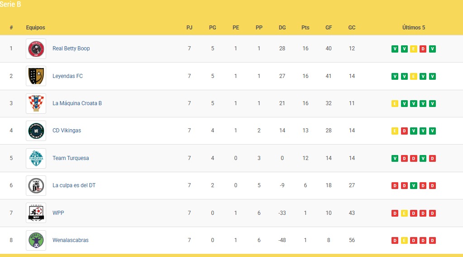Click the DG column header
Viewport: 463px width, 257px height.
[x=282, y=28]
